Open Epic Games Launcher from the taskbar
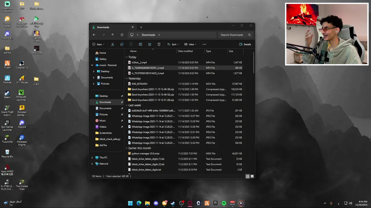This screenshot has width=371, height=208. coord(215,203)
